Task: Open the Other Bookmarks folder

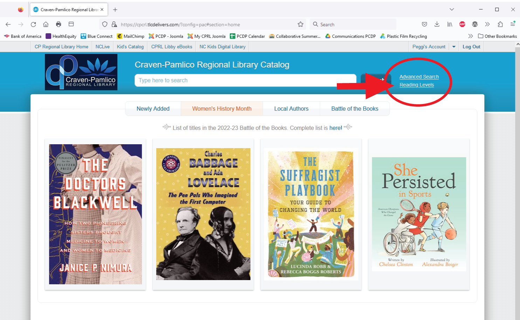Action: (498, 36)
